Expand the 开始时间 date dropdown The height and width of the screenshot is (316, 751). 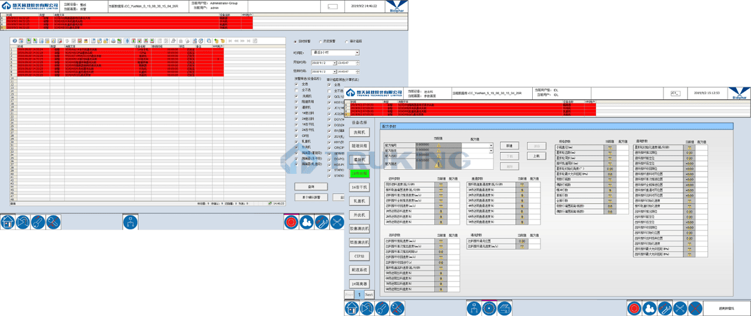point(334,63)
